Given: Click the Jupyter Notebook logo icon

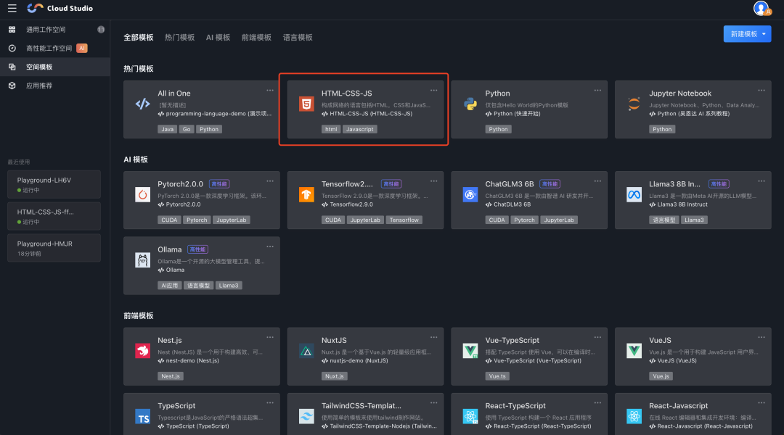Looking at the screenshot, I should click(634, 104).
